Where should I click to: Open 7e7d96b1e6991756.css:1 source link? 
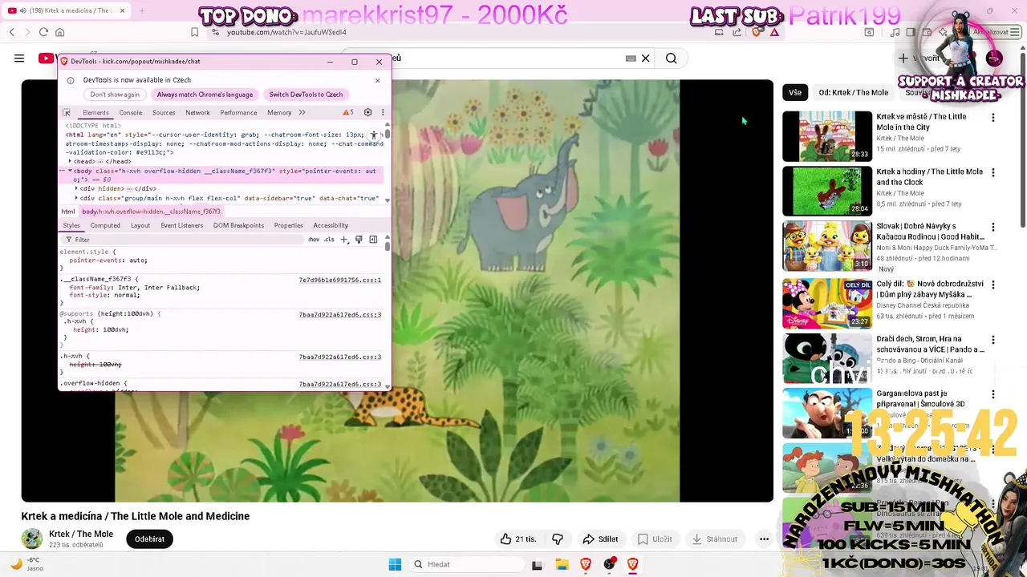340,280
